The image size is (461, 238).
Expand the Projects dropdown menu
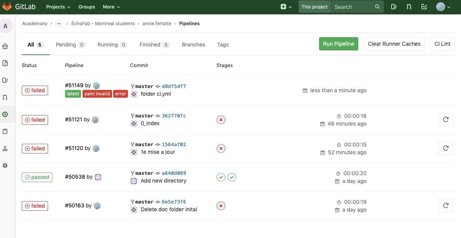pyautogui.click(x=58, y=7)
